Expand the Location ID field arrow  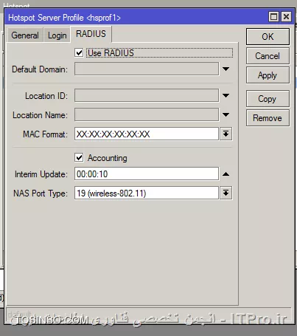coord(226,95)
